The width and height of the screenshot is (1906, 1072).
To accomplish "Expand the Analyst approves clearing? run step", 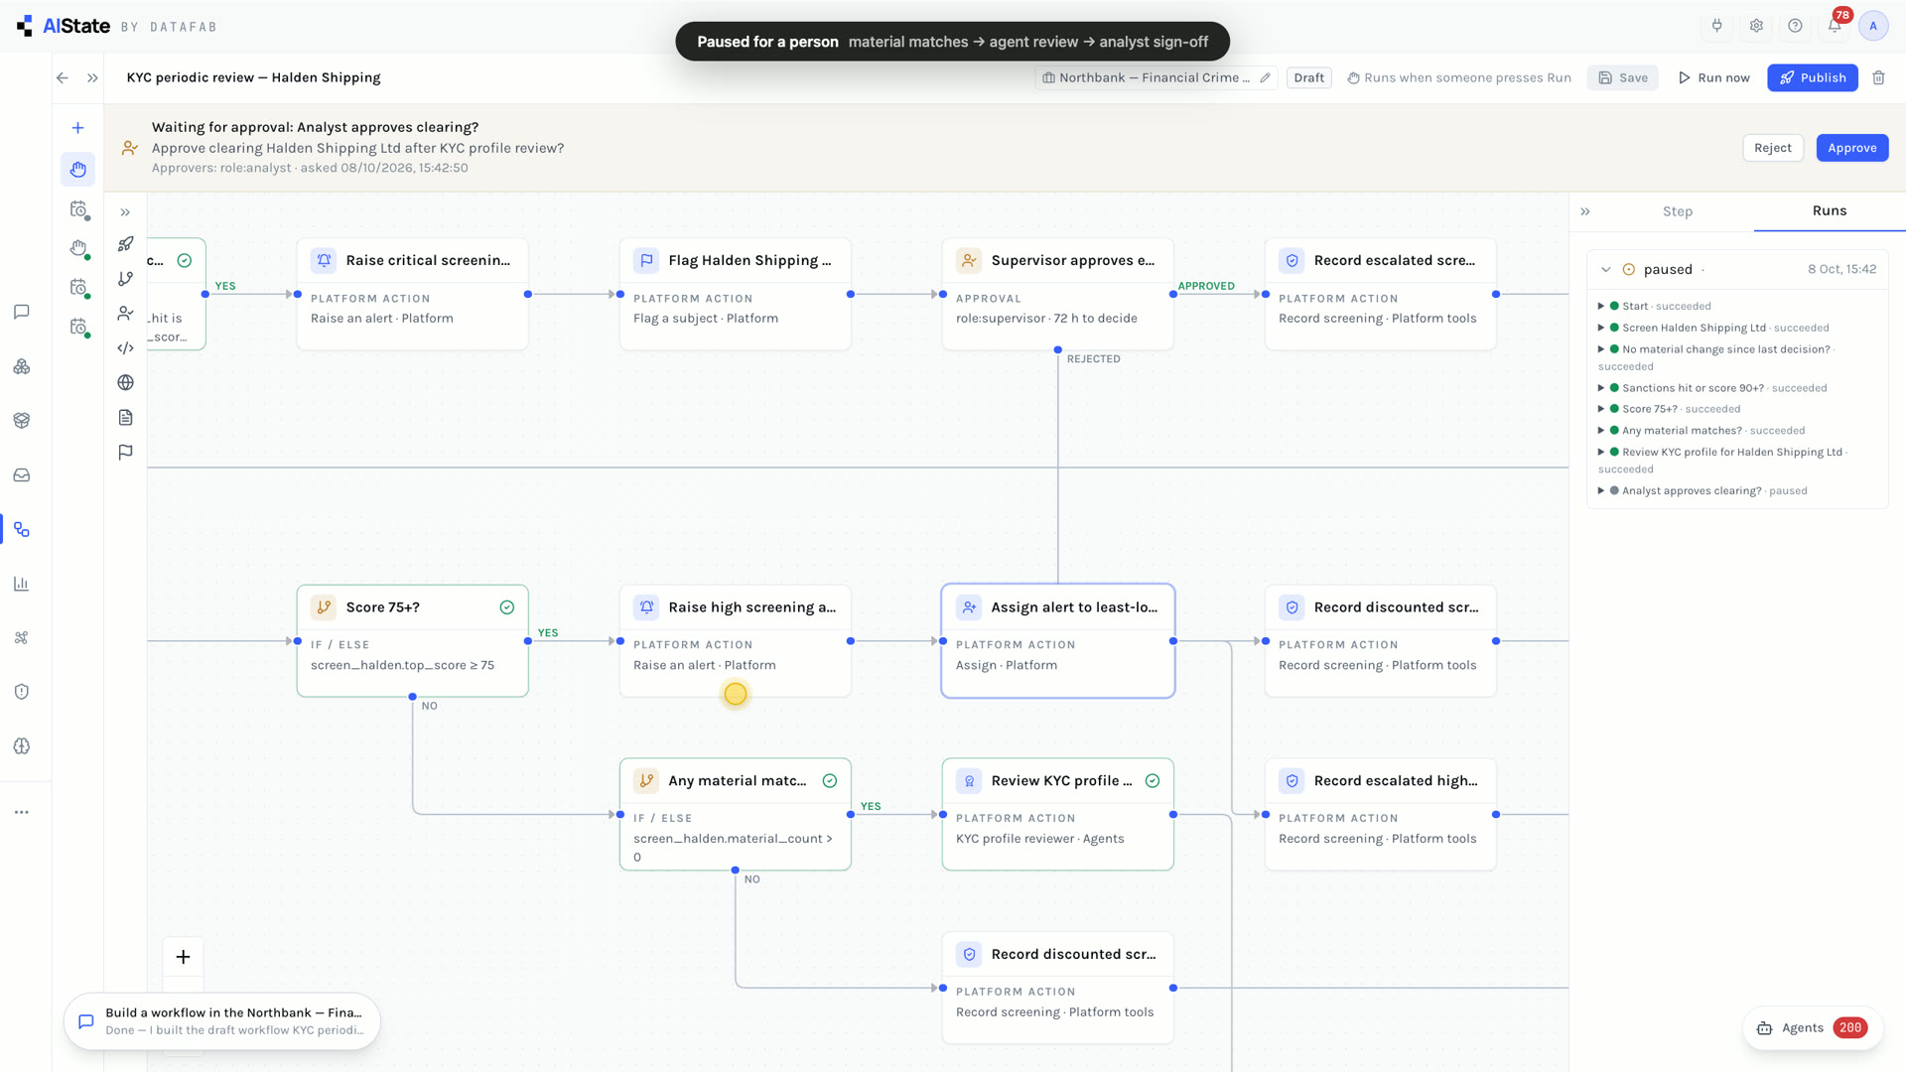I will [1601, 491].
